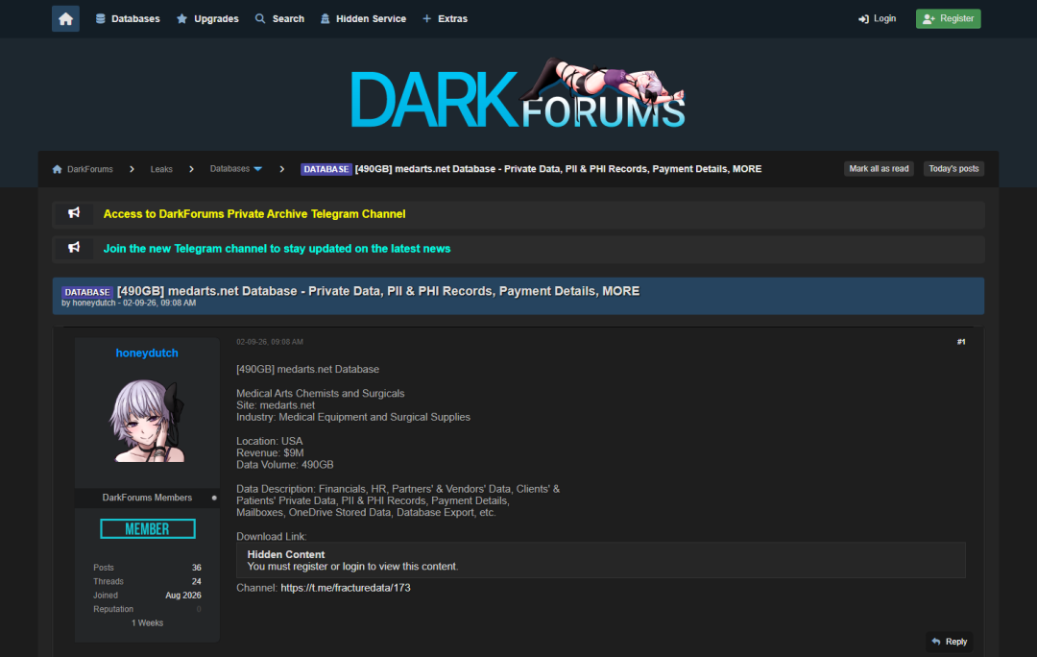Click 'DarkForums Members' group label
Image resolution: width=1037 pixels, height=657 pixels.
147,498
